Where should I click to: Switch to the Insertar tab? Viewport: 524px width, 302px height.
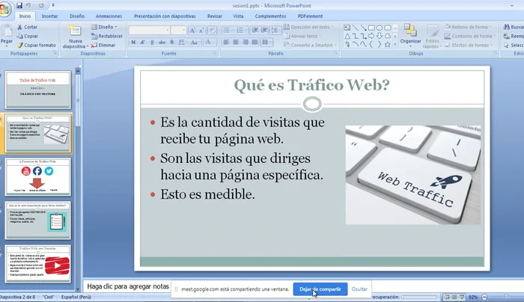[50, 15]
